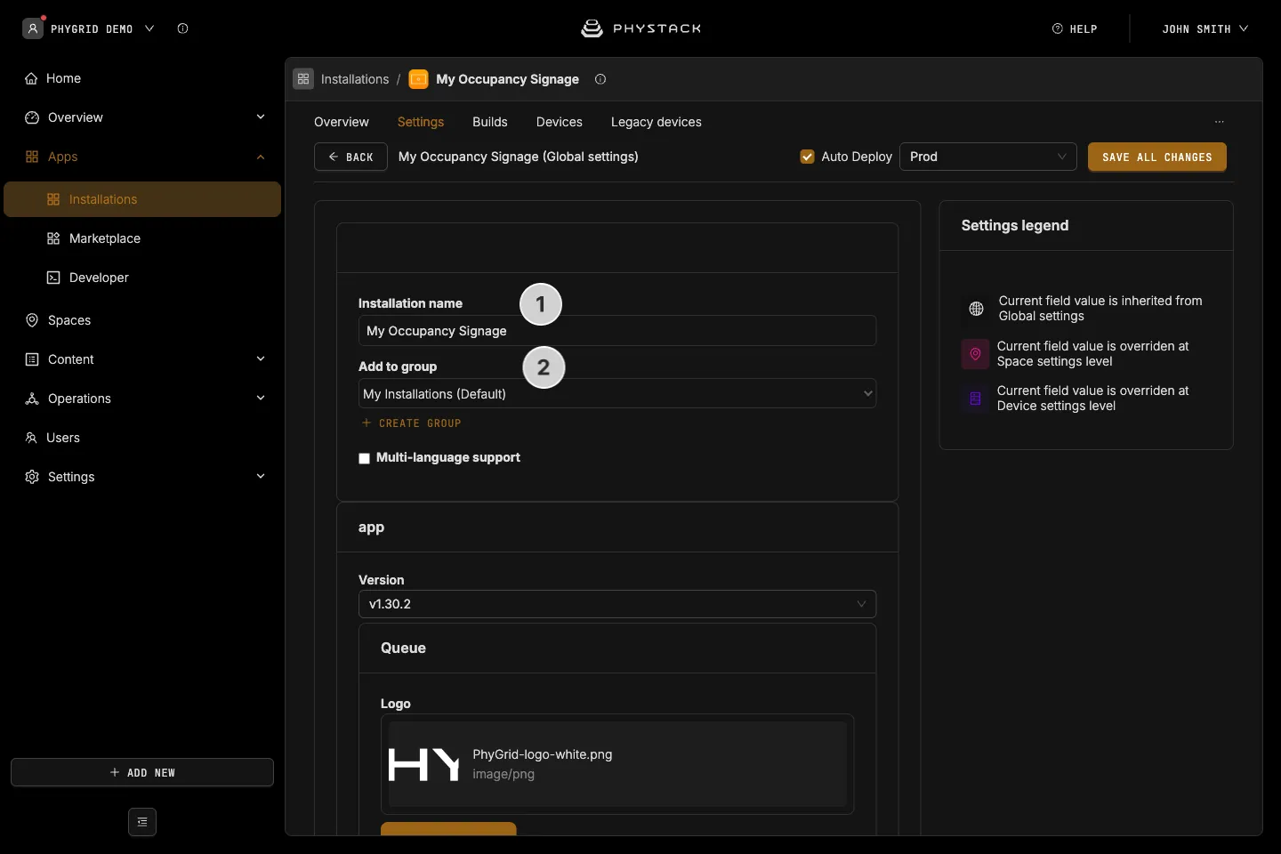Enable Multi-language support checkbox

tap(364, 458)
